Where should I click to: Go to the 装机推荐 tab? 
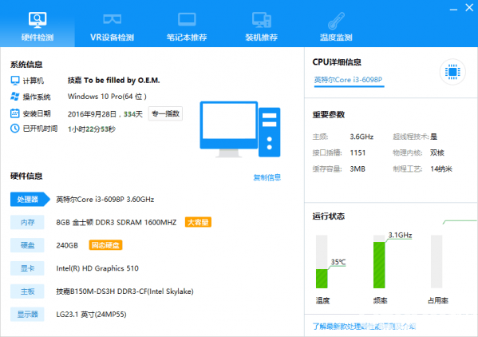coord(261,26)
